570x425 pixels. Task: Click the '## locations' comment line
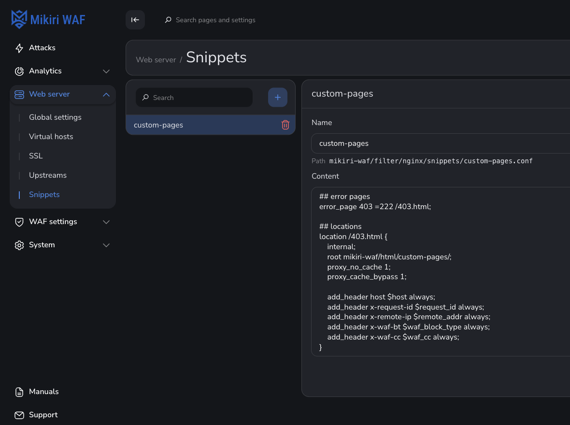(340, 227)
